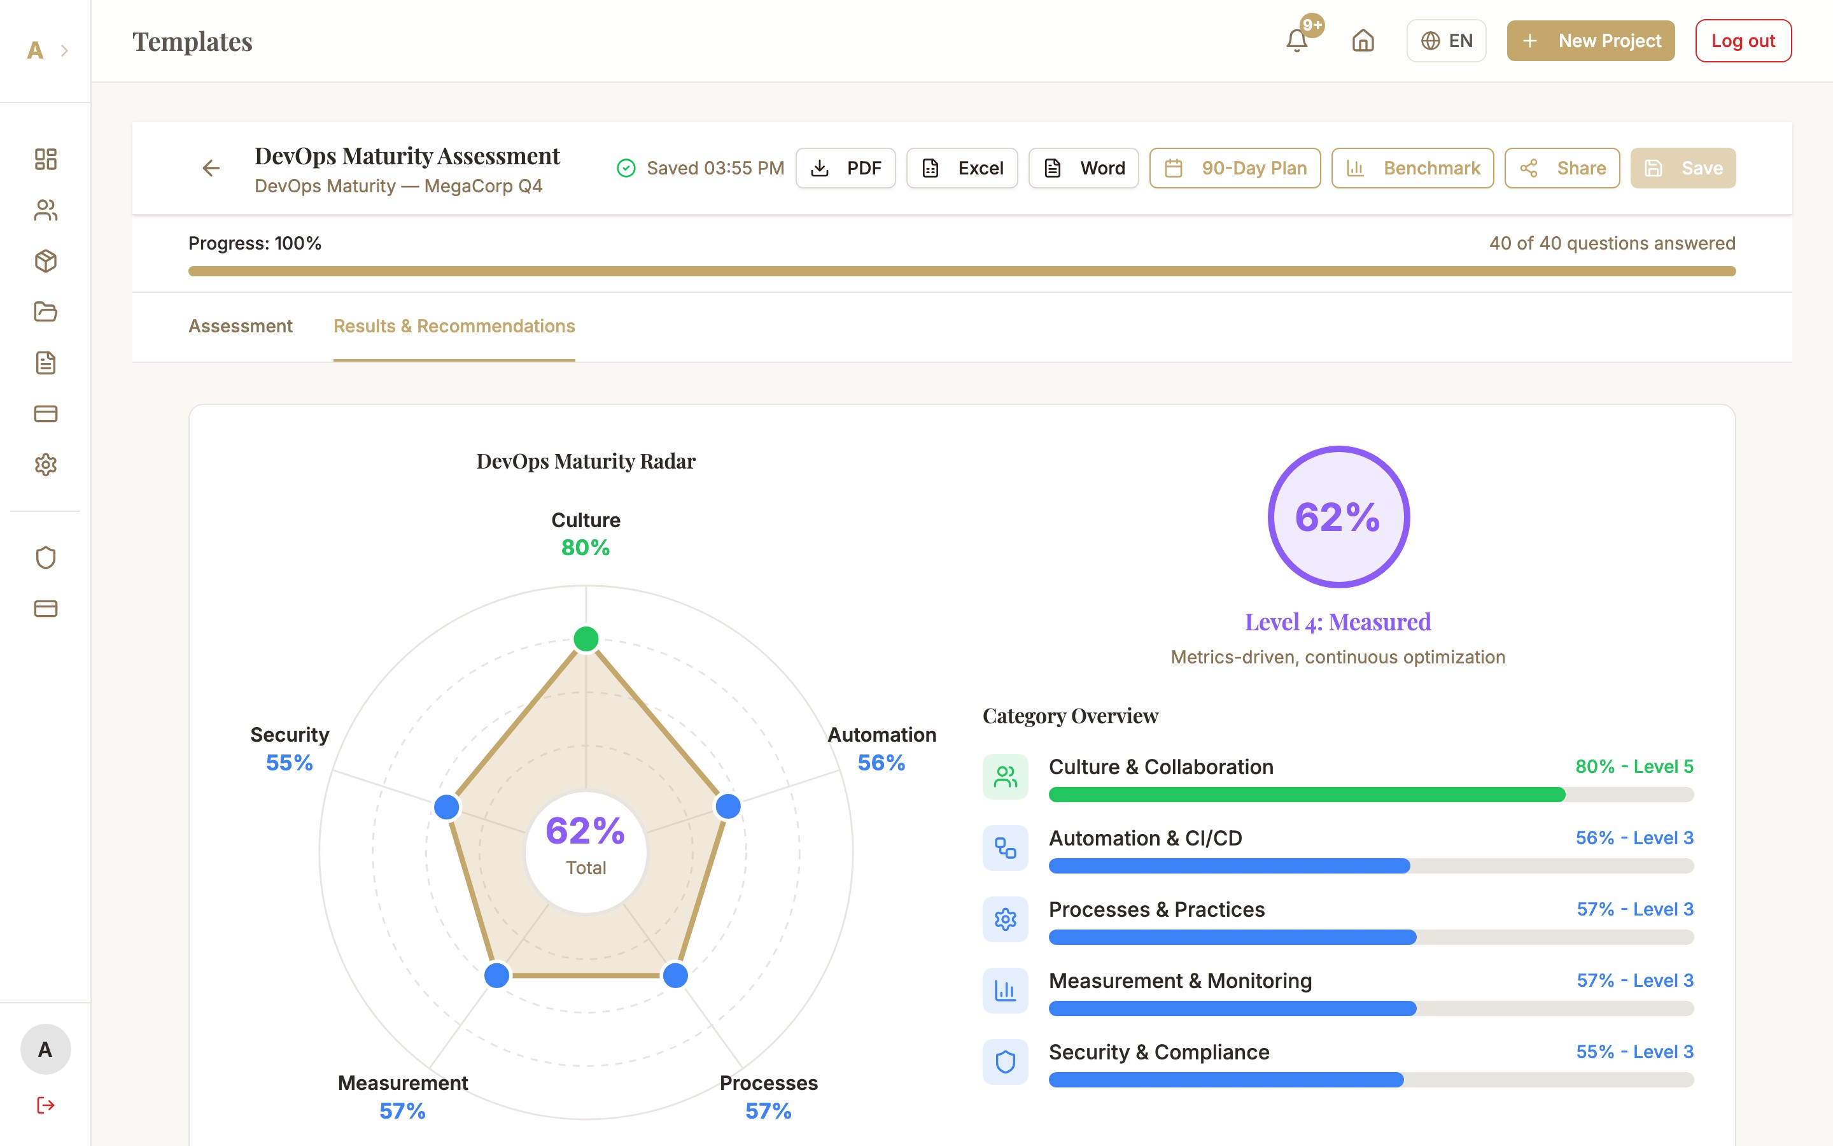Open the users icon in sidebar
This screenshot has height=1146, width=1833.
click(45, 210)
